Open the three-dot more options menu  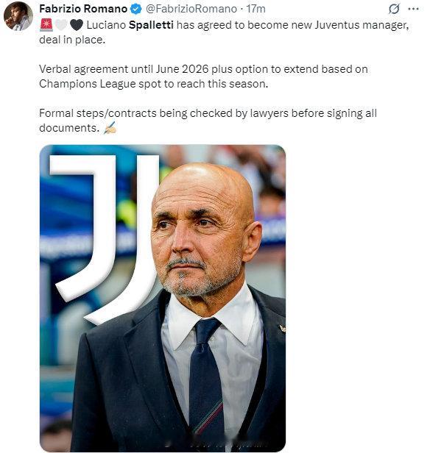(x=413, y=9)
